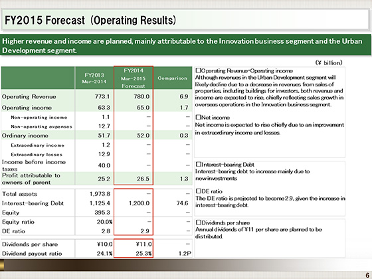Click the 'Equity' row label

[11, 213]
